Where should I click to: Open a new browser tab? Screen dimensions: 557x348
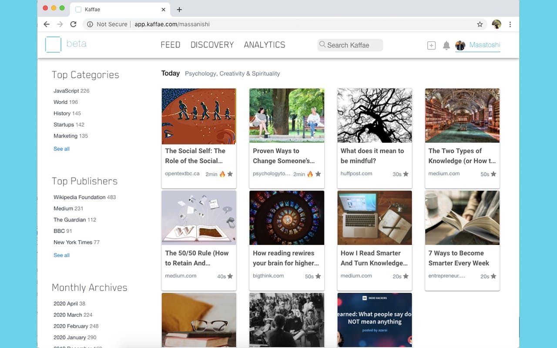179,10
